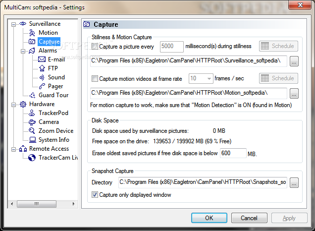Click the Camera icon under Hardware
The height and width of the screenshot is (231, 315).
pos(32,122)
